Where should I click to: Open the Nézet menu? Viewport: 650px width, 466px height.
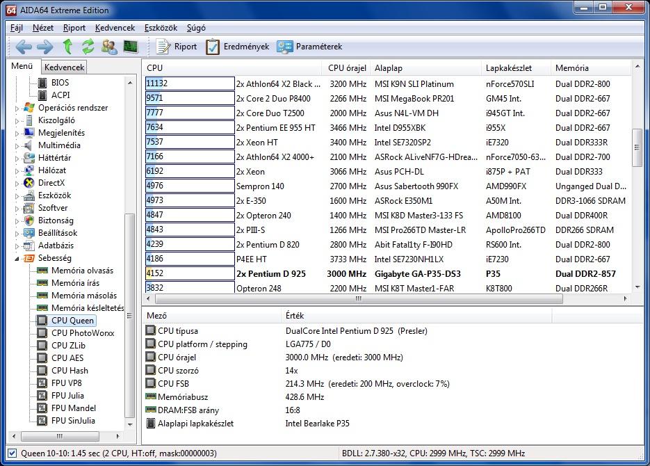43,28
